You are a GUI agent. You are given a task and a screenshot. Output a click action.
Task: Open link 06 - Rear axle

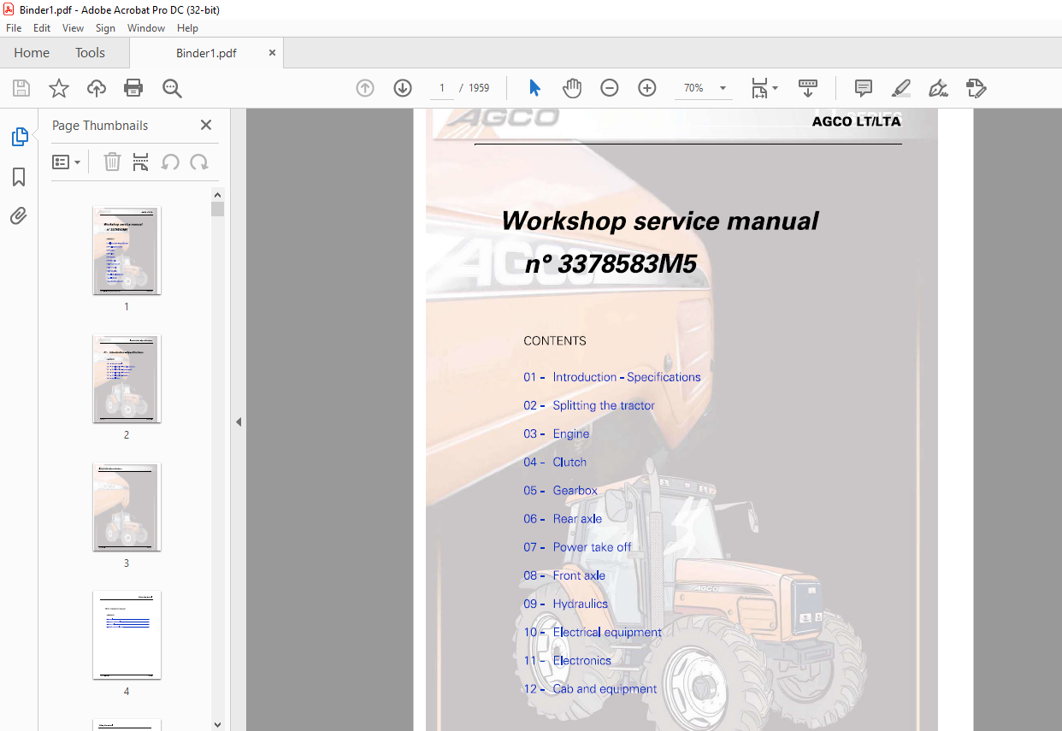(x=563, y=519)
